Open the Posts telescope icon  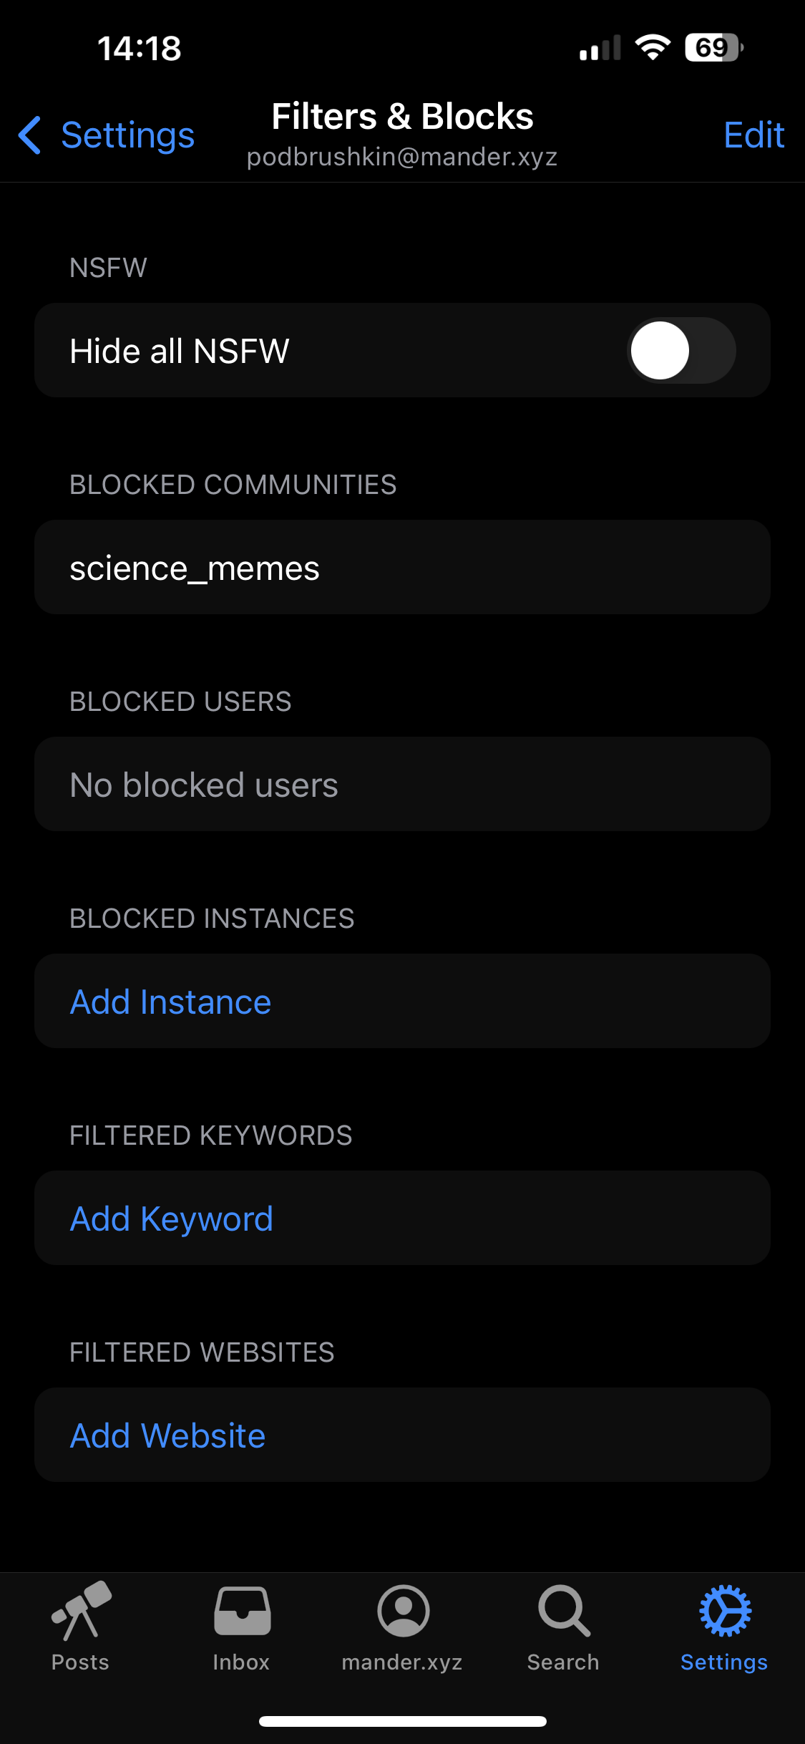point(81,1611)
